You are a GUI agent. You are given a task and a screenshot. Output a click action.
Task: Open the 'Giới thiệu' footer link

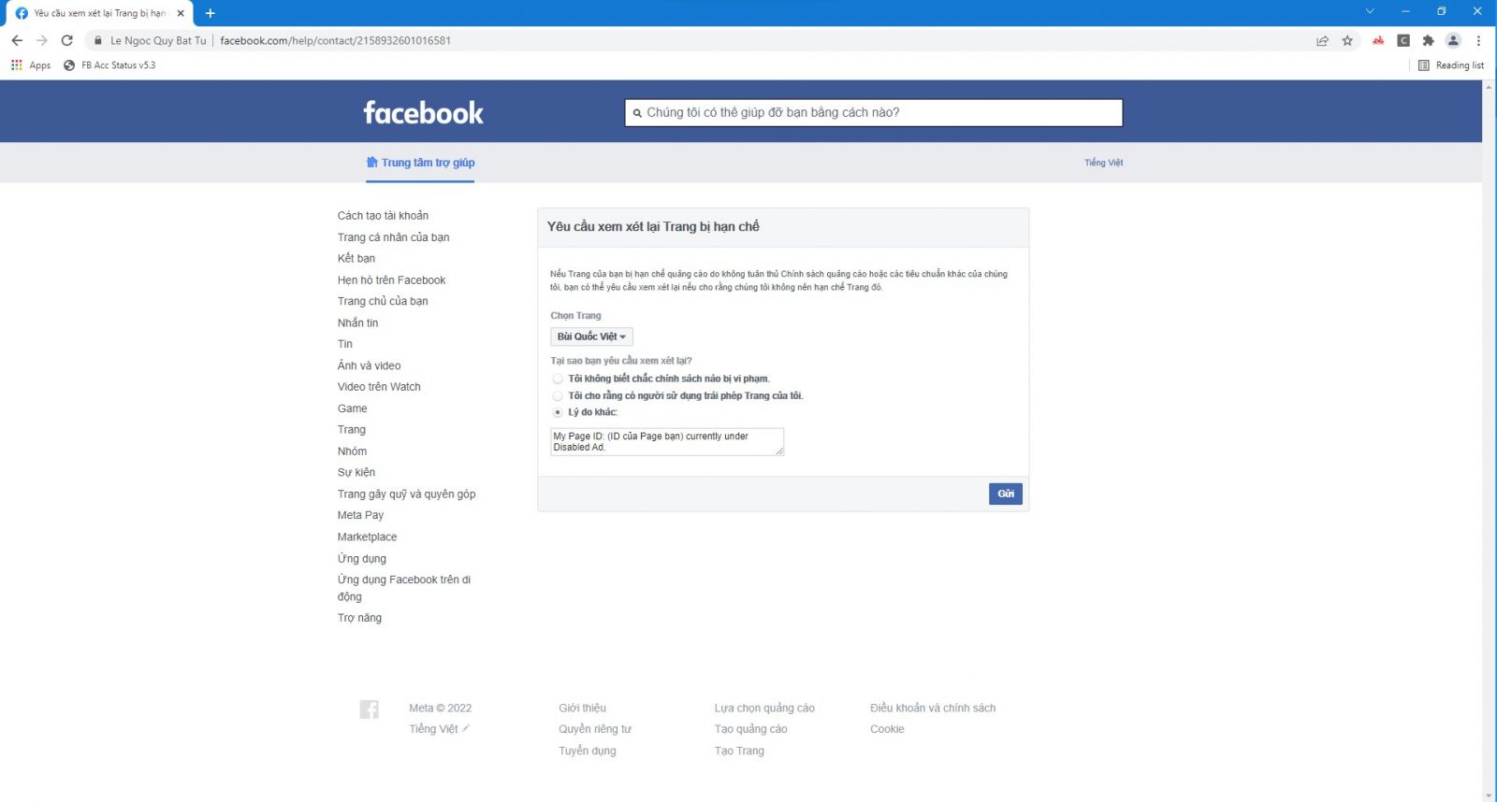(x=582, y=709)
